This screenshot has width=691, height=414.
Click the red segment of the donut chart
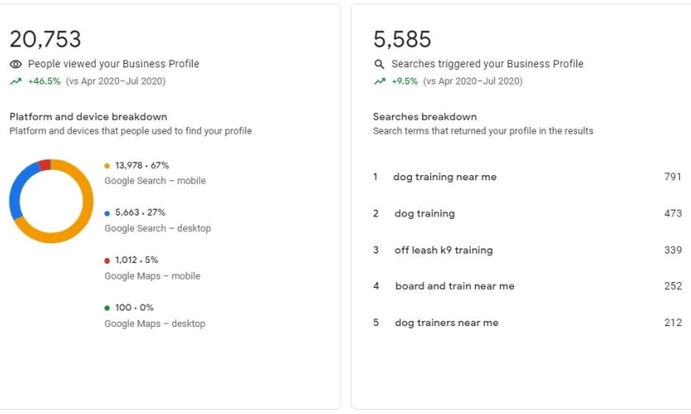coord(45,165)
